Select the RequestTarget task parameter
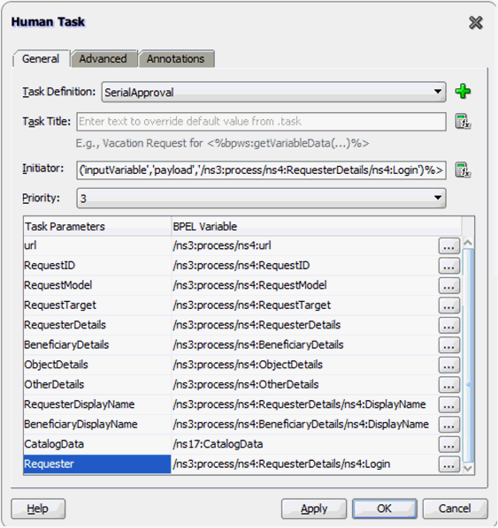The image size is (498, 528). [97, 305]
